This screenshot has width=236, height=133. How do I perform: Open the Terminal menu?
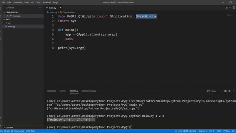[x=47, y=3]
